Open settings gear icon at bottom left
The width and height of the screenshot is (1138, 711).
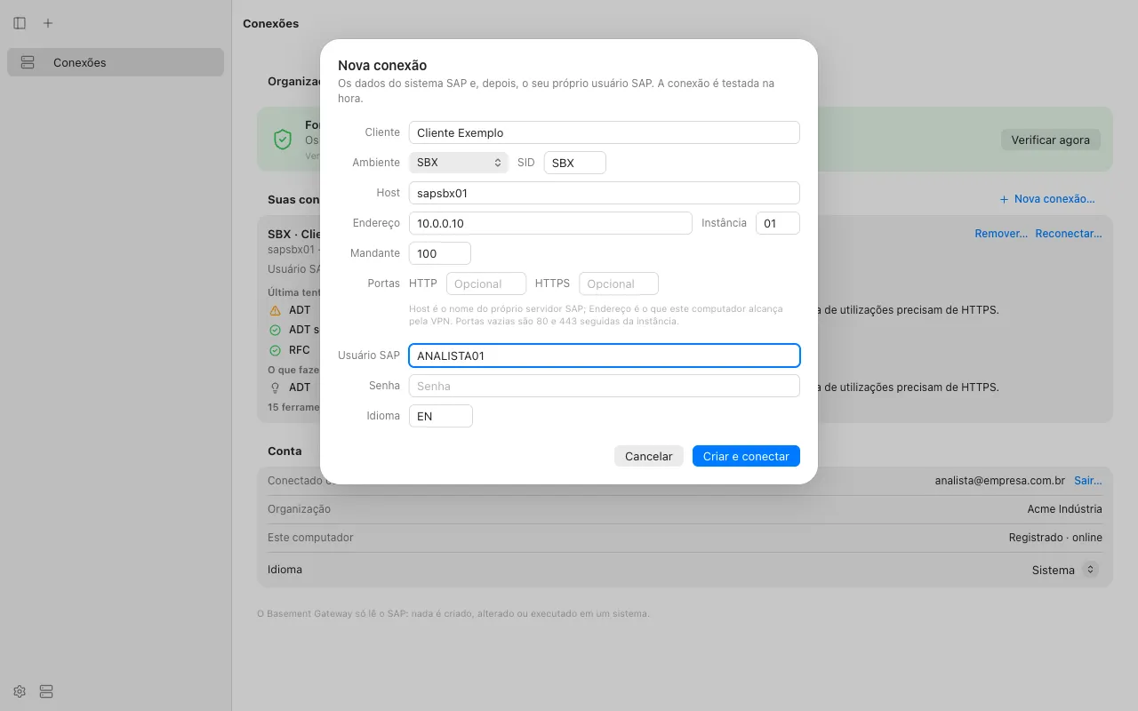[20, 691]
